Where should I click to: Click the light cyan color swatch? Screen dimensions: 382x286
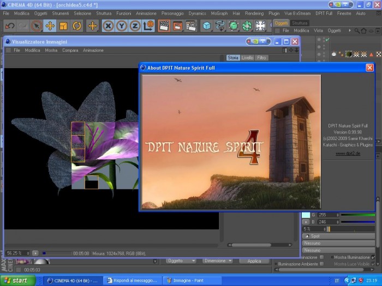[x=306, y=215]
